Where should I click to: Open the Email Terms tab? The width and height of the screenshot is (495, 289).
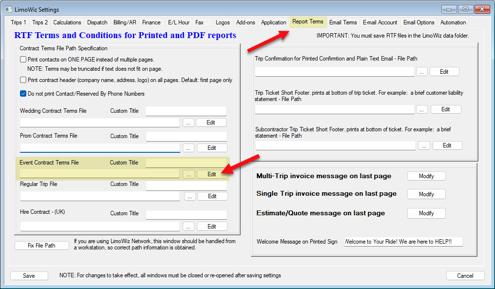tap(343, 22)
